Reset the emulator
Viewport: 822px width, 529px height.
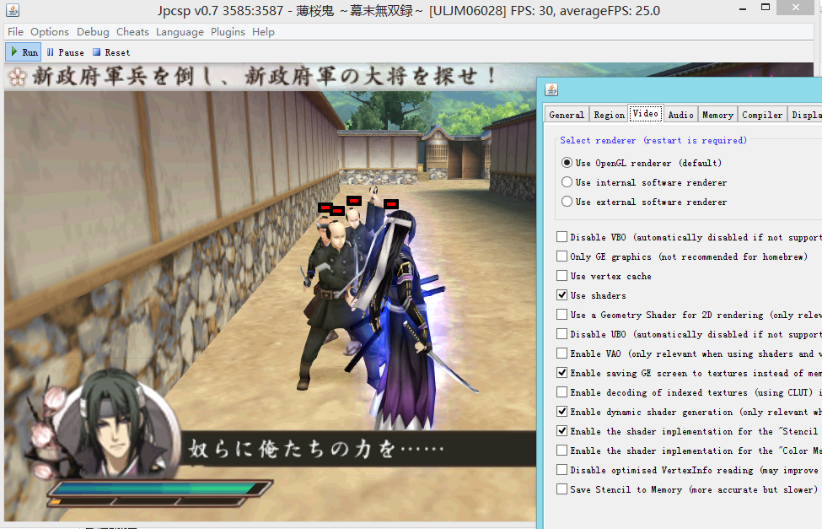click(111, 52)
